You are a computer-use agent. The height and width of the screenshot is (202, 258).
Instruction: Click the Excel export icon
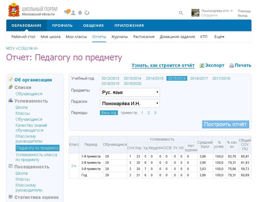pyautogui.click(x=202, y=65)
